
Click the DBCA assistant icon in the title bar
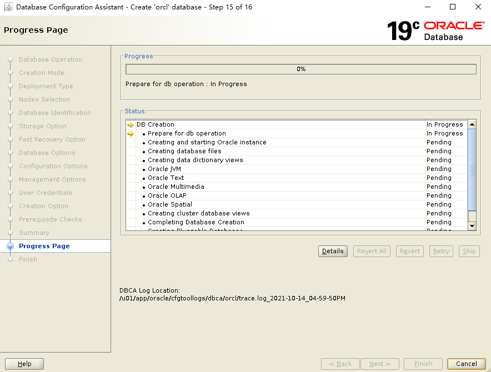9,7
